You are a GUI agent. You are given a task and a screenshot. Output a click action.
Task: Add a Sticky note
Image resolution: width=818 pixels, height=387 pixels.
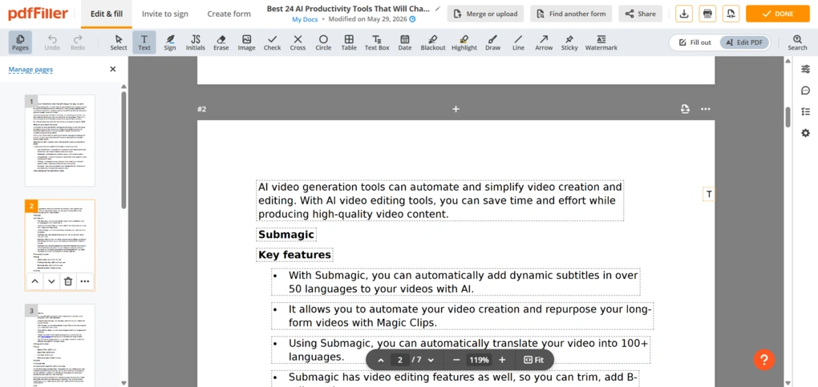569,42
